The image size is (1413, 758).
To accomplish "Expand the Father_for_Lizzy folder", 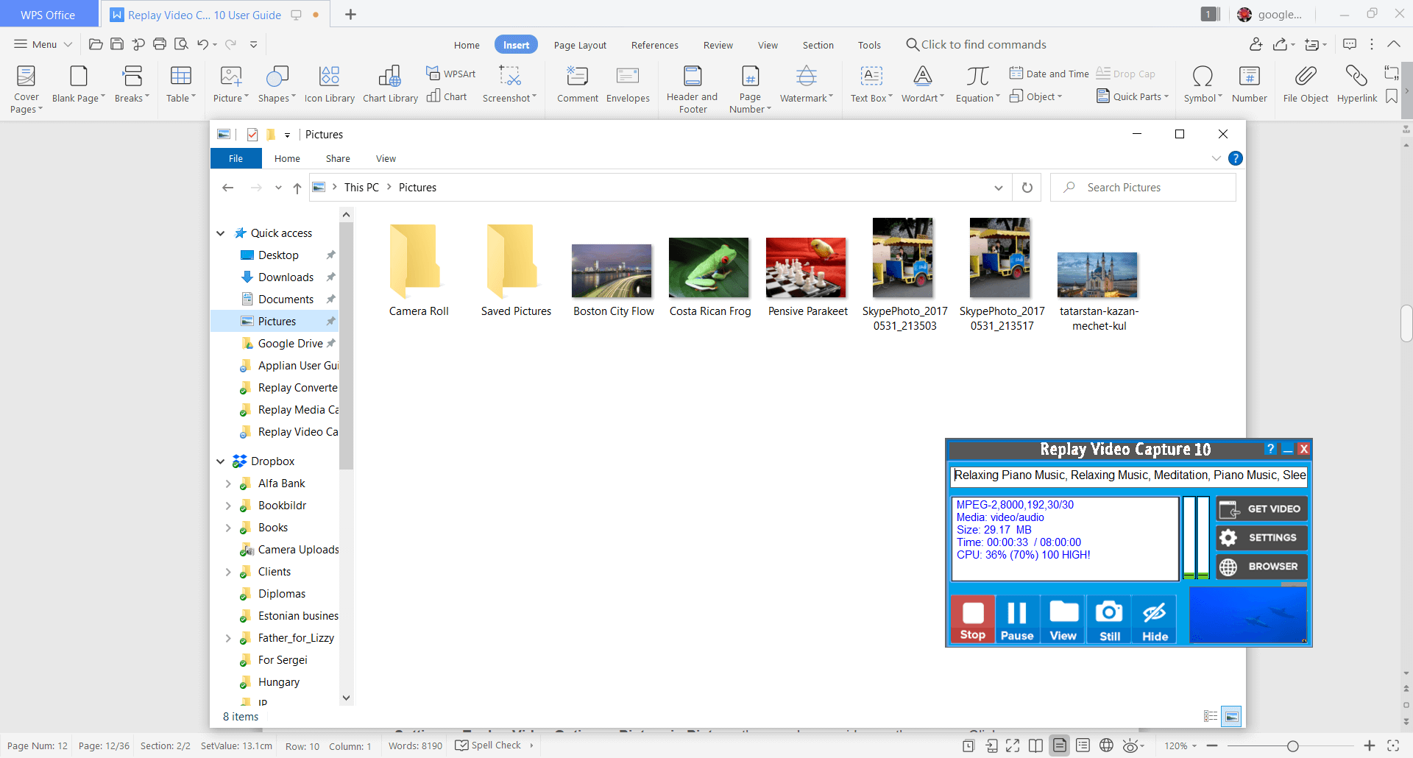I will [228, 638].
